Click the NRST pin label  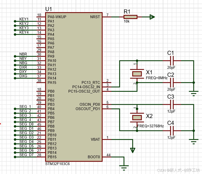[95, 17]
